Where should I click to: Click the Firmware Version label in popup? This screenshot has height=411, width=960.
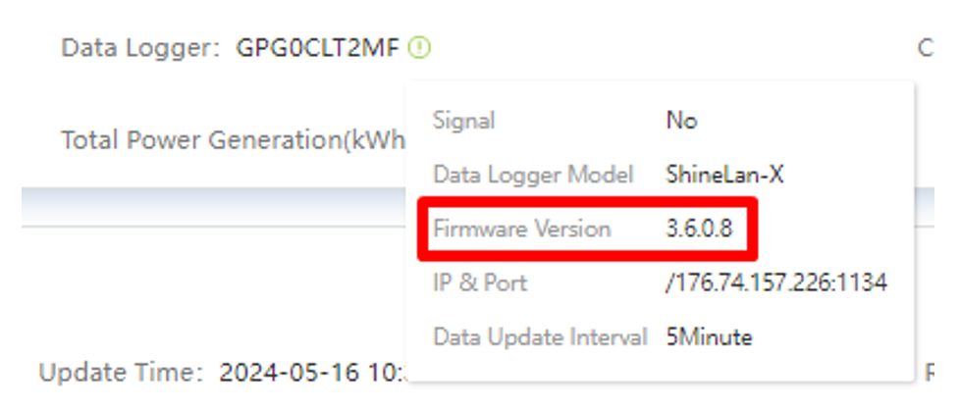[x=521, y=230]
